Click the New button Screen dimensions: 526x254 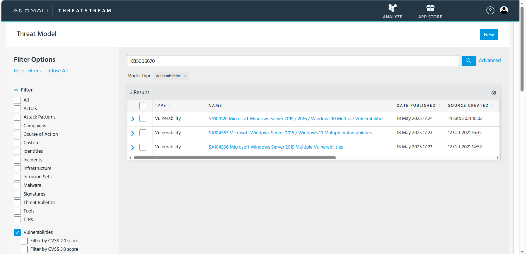coord(489,35)
